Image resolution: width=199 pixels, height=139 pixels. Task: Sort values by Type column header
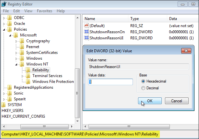tap(148, 19)
